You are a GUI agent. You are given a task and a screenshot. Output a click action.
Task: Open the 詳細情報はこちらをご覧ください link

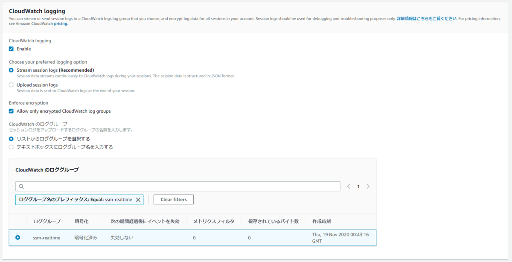pos(427,19)
